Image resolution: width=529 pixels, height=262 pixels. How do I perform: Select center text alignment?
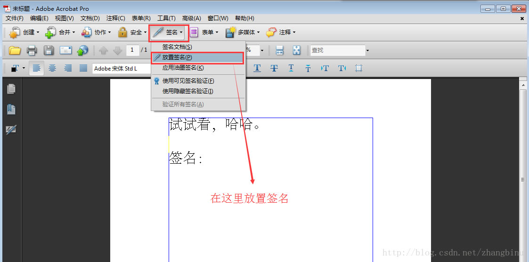tap(52, 68)
